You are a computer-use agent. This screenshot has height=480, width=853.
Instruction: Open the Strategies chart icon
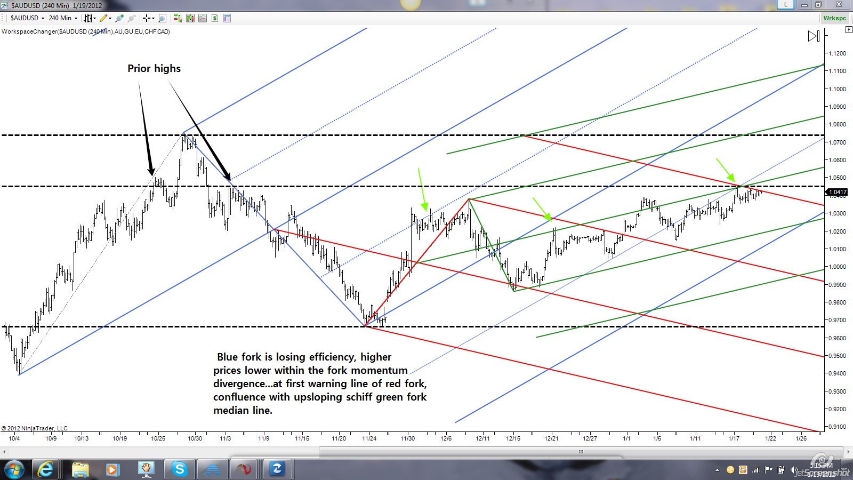203,18
